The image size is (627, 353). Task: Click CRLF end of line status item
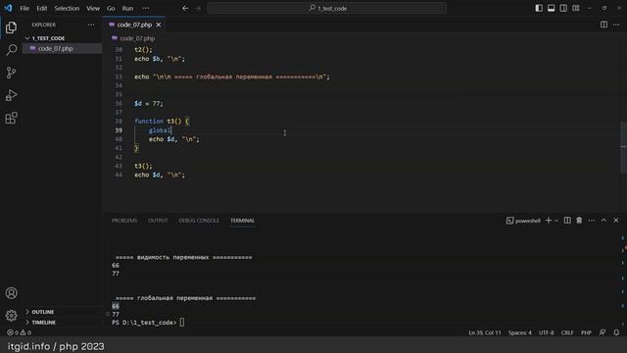click(567, 332)
